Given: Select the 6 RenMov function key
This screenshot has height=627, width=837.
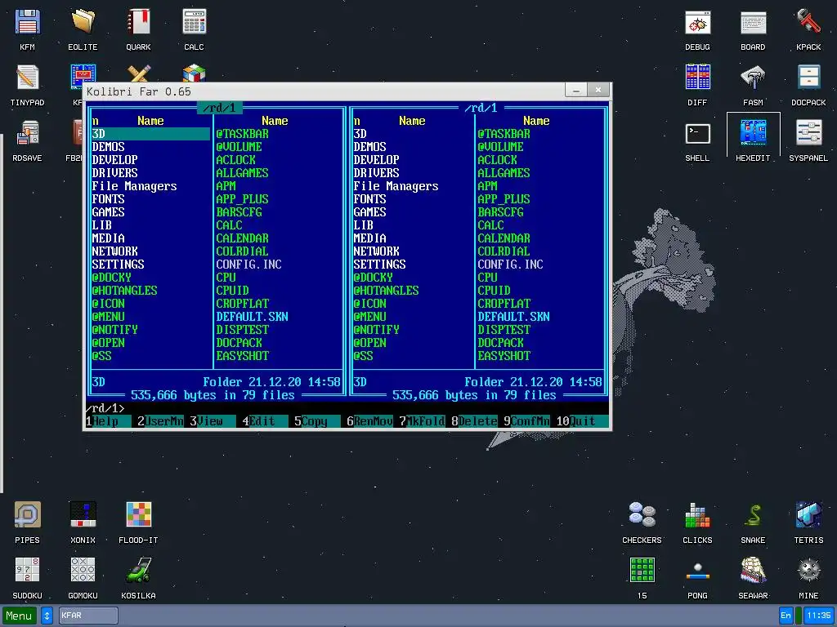Looking at the screenshot, I should point(370,421).
